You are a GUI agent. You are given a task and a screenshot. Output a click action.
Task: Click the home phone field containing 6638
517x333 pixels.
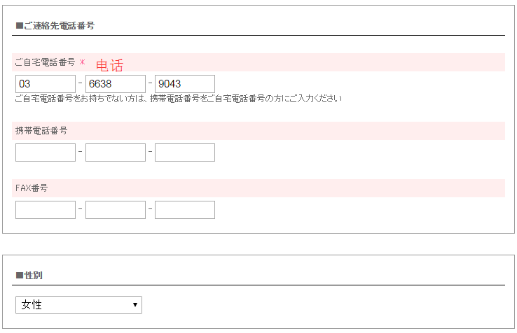tap(115, 84)
